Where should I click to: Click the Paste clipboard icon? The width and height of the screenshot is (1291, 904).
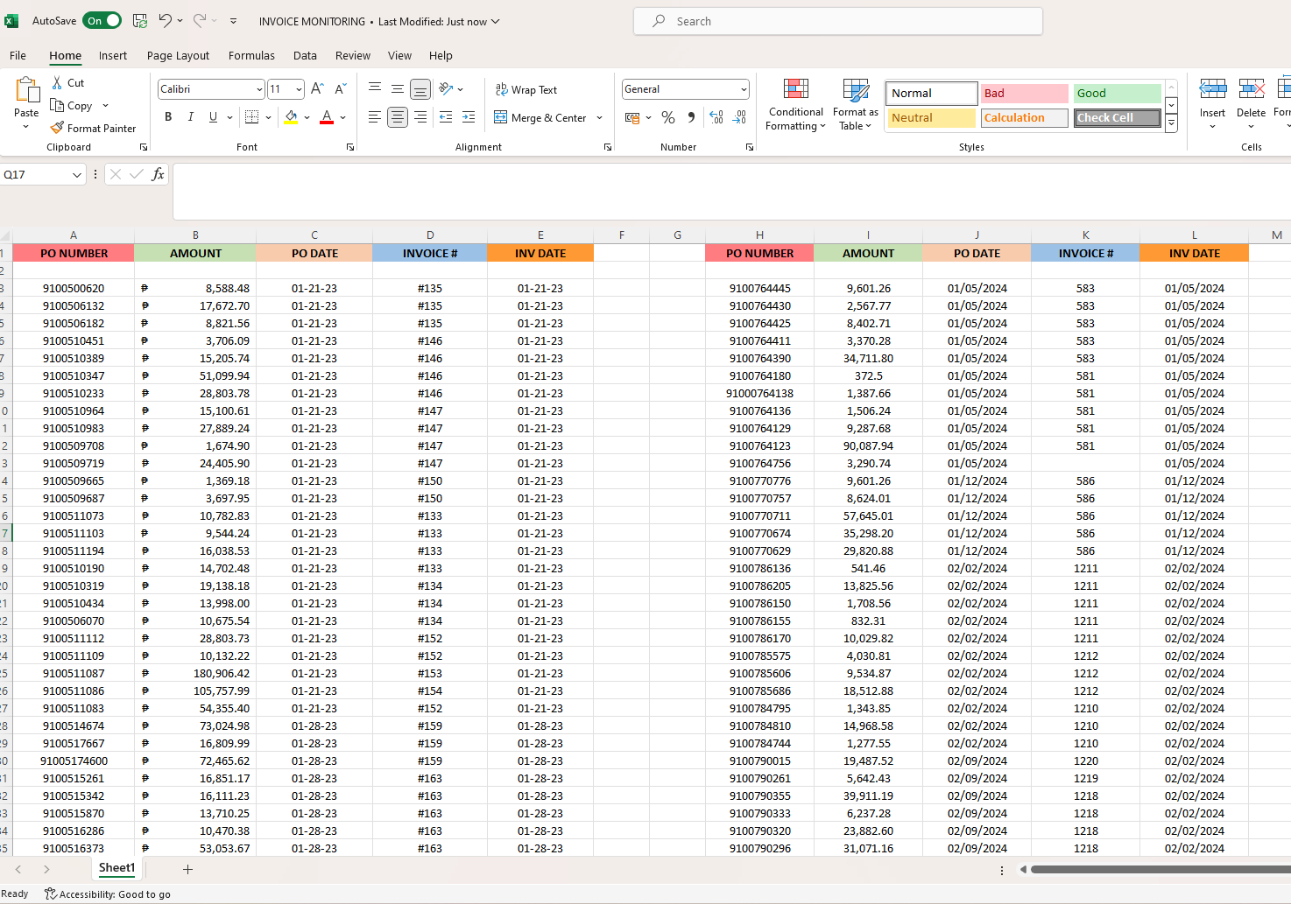pos(27,89)
